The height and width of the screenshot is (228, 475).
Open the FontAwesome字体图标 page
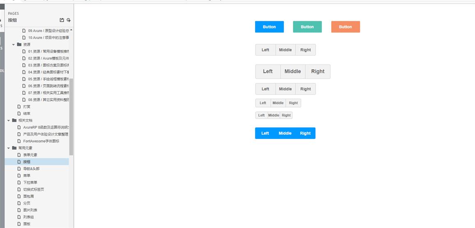click(x=41, y=141)
